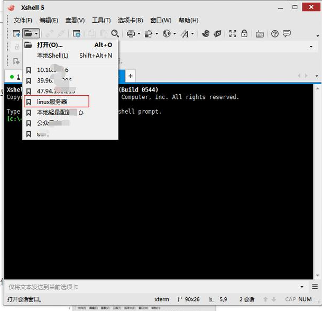This screenshot has height=311, width=322.
Task: Click the Print icon in toolbar
Action: pyautogui.click(x=131, y=34)
